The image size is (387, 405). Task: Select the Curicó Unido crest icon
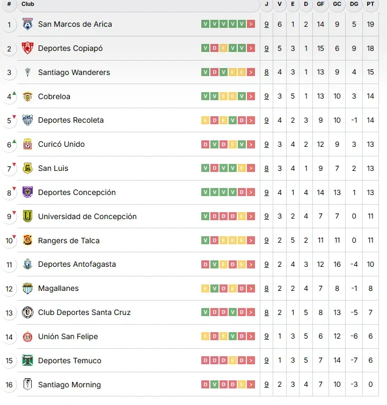(x=27, y=145)
